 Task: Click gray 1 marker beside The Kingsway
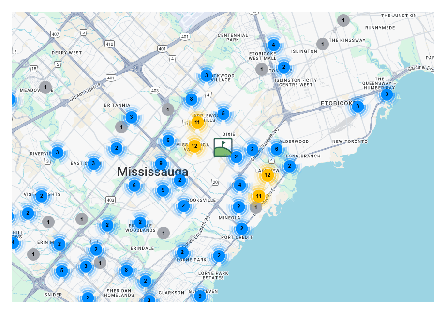click(322, 44)
